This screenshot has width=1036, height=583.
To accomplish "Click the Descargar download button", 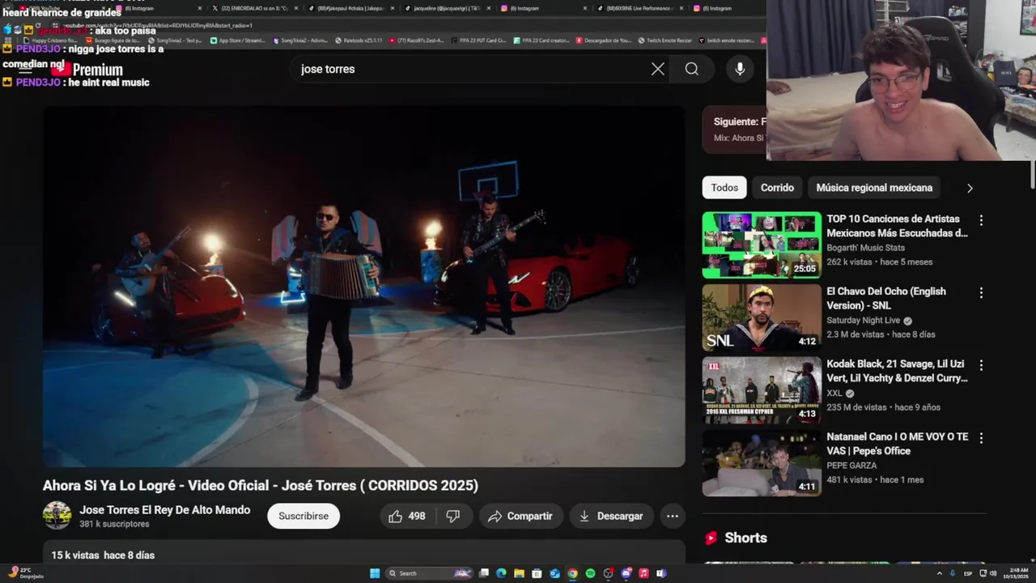I will 611,516.
